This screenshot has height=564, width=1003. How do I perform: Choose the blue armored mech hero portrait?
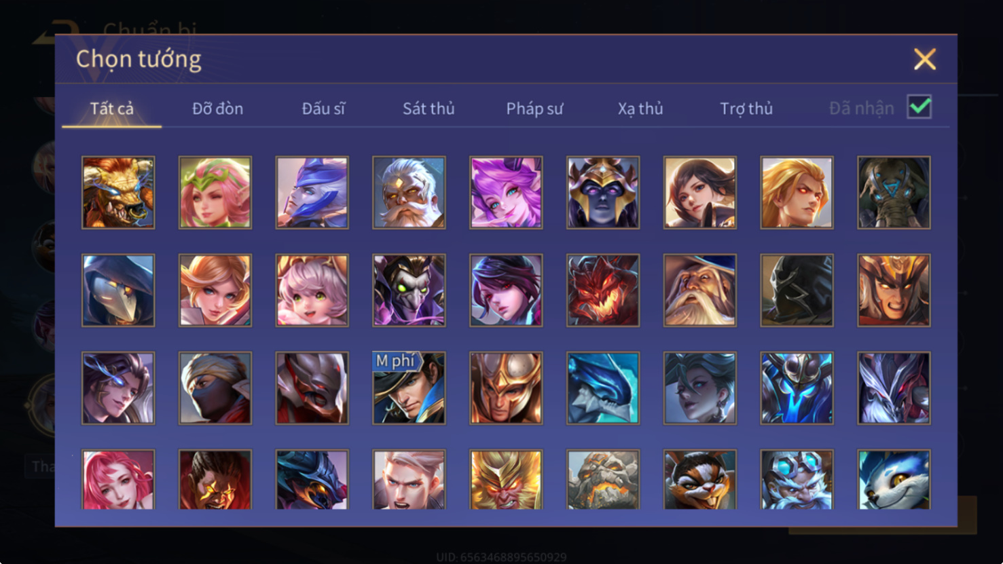(797, 388)
